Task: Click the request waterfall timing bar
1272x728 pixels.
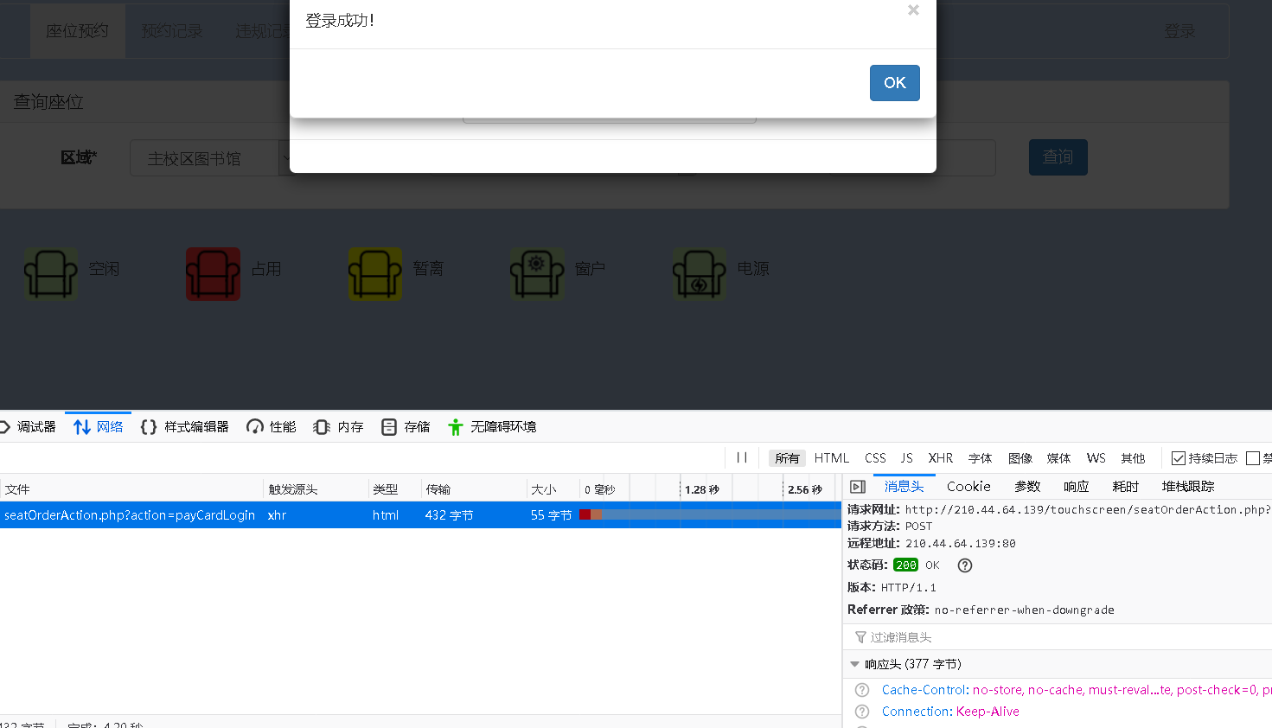Action: click(x=710, y=515)
